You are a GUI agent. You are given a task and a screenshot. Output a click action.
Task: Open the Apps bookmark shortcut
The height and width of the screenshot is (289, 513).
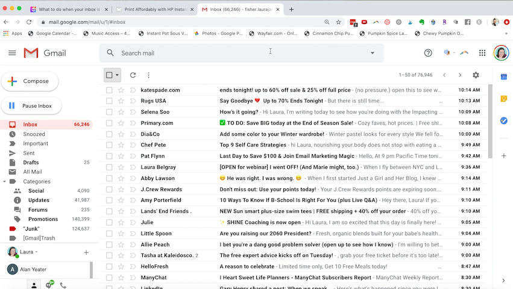13,33
